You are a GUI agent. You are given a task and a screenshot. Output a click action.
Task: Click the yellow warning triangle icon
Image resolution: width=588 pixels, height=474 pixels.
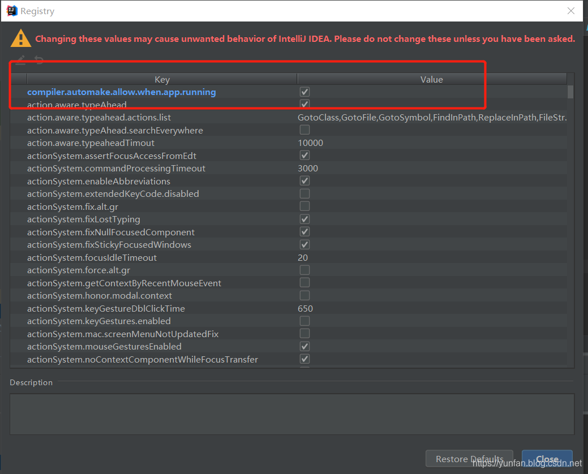pyautogui.click(x=20, y=38)
